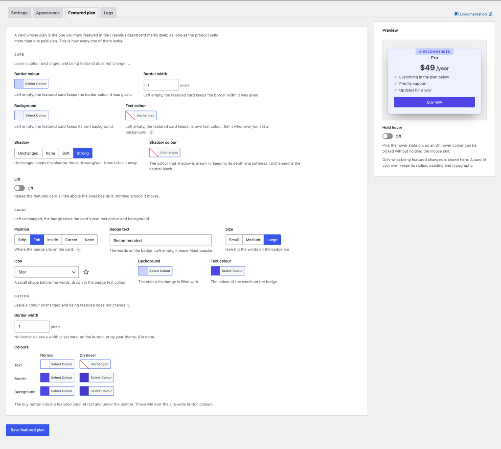
Task: Choose the Strong shadow option
Action: tap(83, 153)
